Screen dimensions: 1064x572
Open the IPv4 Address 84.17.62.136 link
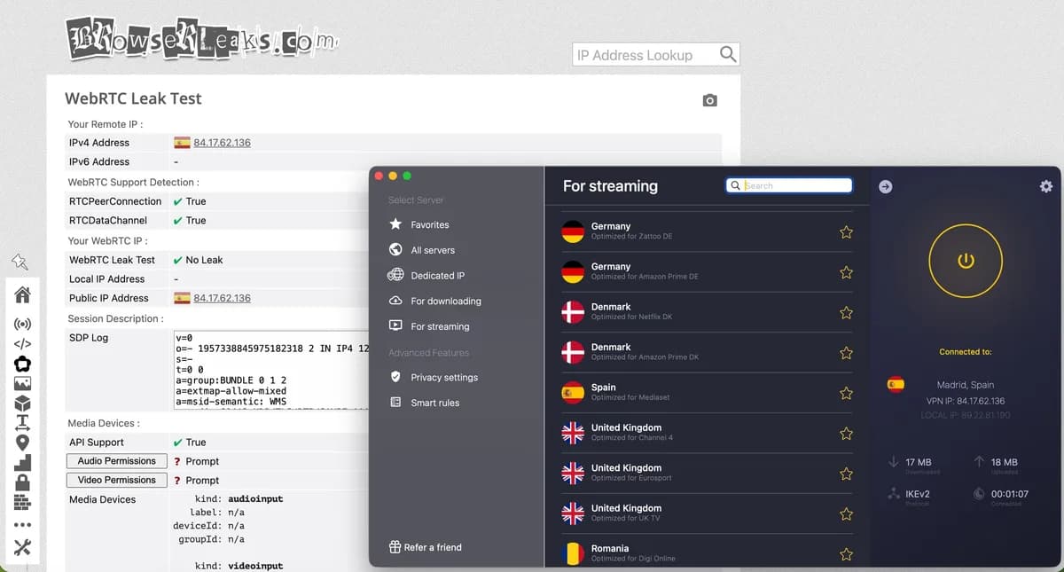click(x=222, y=143)
